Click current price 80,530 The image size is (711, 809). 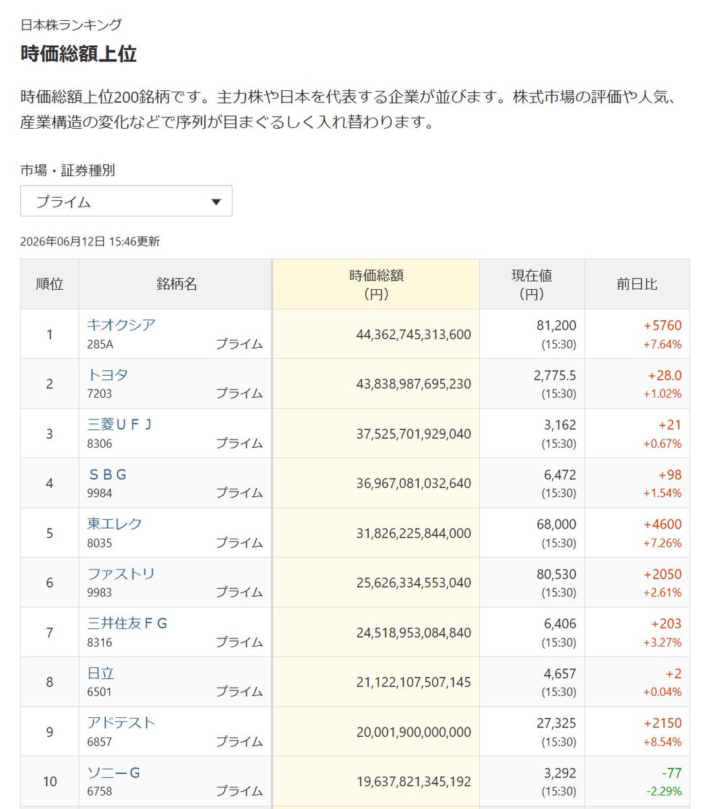point(556,574)
